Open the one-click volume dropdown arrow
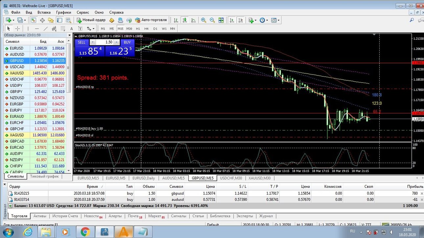Screen dimensions: 424x238 pyautogui.click(x=92, y=42)
